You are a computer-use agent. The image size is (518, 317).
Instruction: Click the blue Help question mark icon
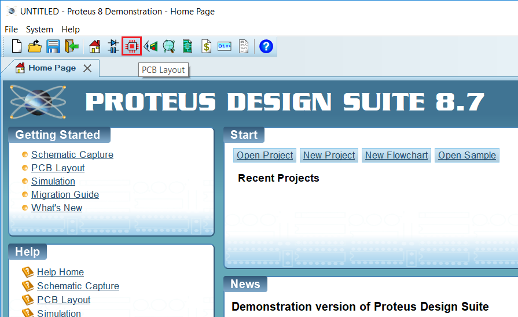(x=266, y=46)
